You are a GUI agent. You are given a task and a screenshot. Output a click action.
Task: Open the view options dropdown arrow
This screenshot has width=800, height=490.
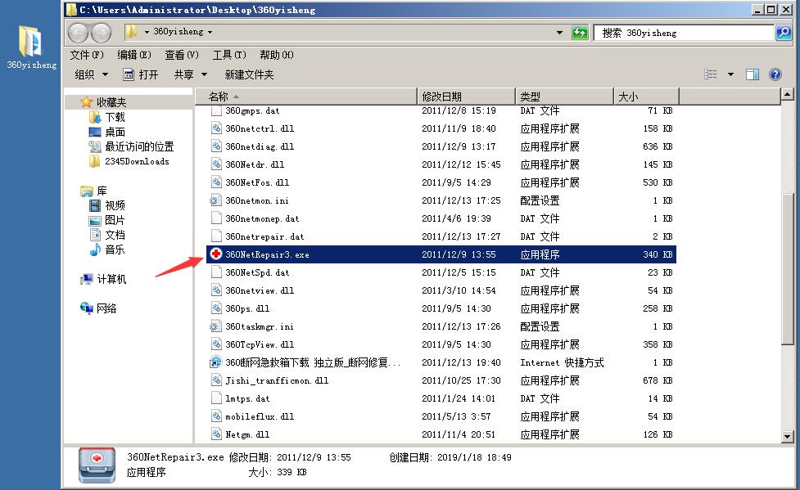tap(730, 74)
